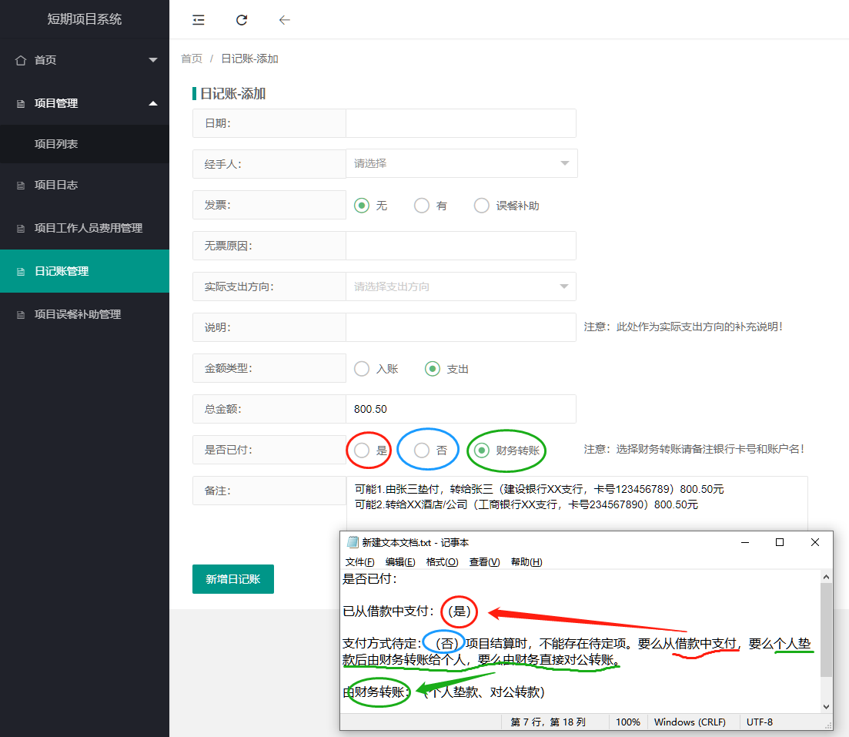Viewport: 849px width, 737px height.
Task: Click the 100% zoom status in Notepad
Action: (627, 722)
